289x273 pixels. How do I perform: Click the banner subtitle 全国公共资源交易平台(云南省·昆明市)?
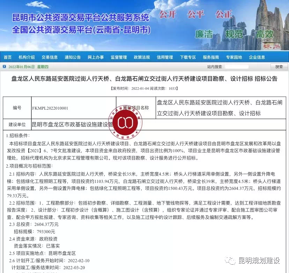pyautogui.click(x=81, y=30)
